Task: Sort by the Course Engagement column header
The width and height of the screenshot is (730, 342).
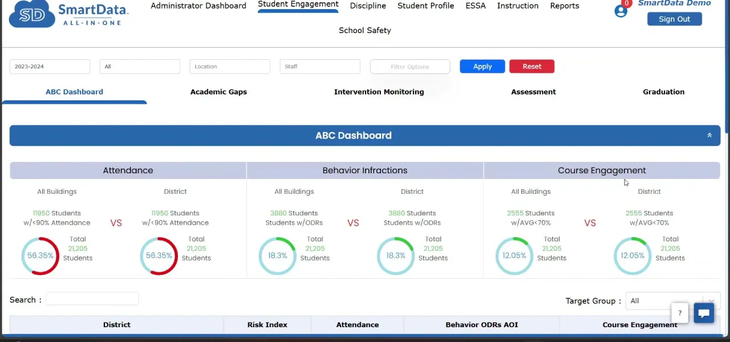Action: point(640,325)
